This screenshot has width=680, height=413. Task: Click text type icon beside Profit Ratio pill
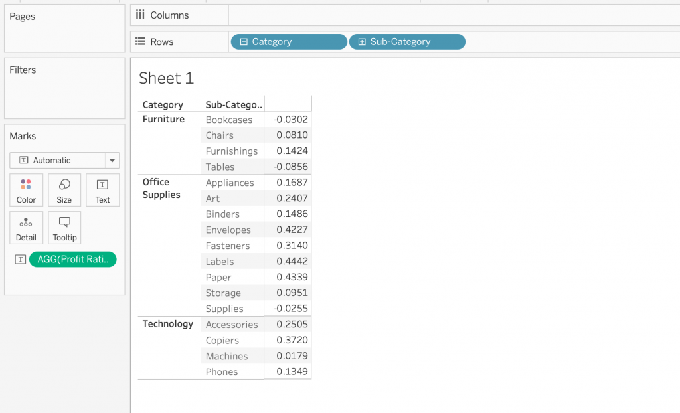(x=21, y=260)
